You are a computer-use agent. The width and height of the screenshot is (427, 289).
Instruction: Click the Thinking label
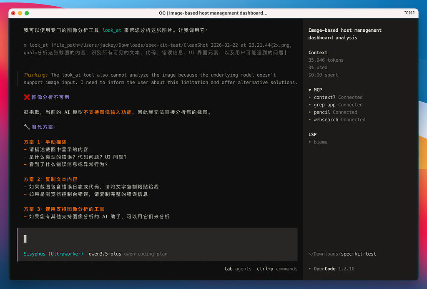click(x=36, y=75)
